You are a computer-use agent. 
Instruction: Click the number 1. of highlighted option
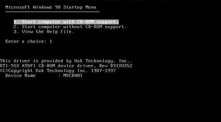tap(16, 22)
